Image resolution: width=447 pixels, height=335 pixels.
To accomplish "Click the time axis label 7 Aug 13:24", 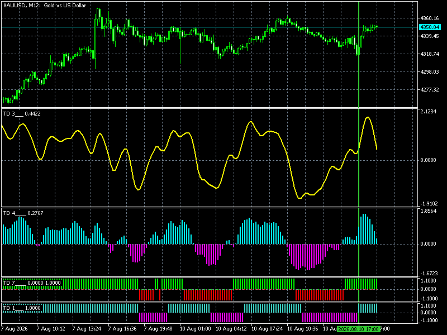I will pyautogui.click(x=87, y=329).
